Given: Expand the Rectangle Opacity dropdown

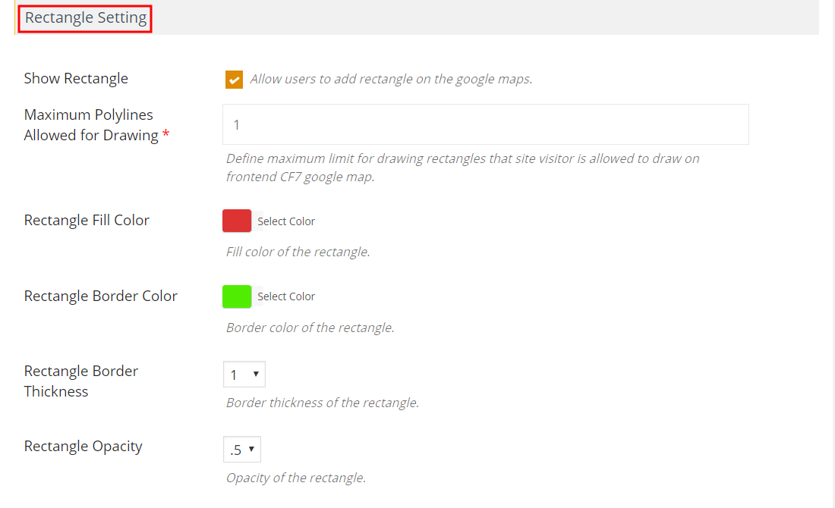Looking at the screenshot, I should click(242, 450).
